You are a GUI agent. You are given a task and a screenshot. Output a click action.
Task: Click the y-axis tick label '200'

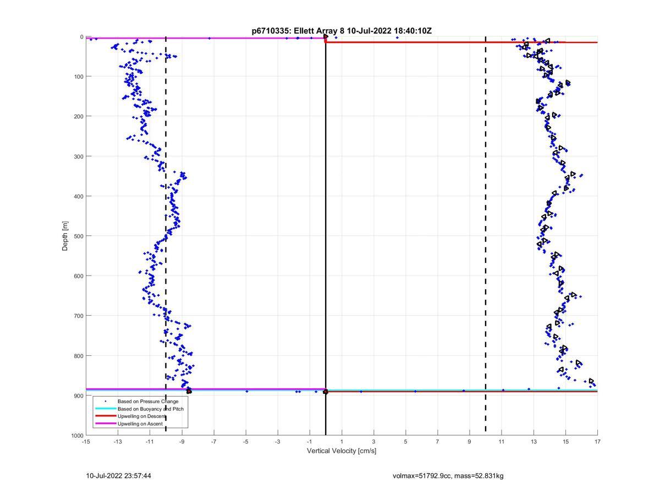pos(78,116)
